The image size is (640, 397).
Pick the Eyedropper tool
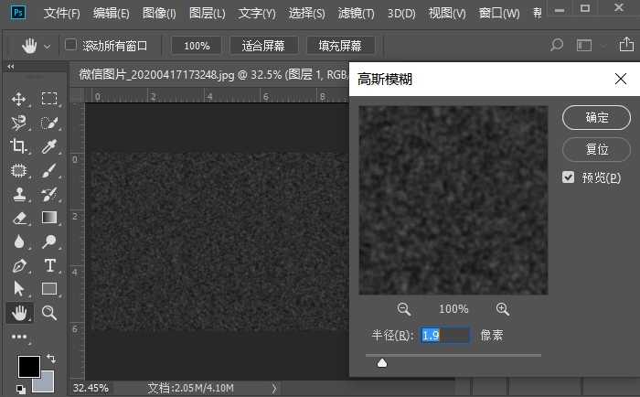pos(49,146)
